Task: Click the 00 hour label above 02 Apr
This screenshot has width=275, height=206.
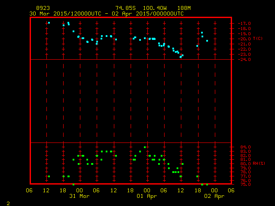Action: (214, 191)
